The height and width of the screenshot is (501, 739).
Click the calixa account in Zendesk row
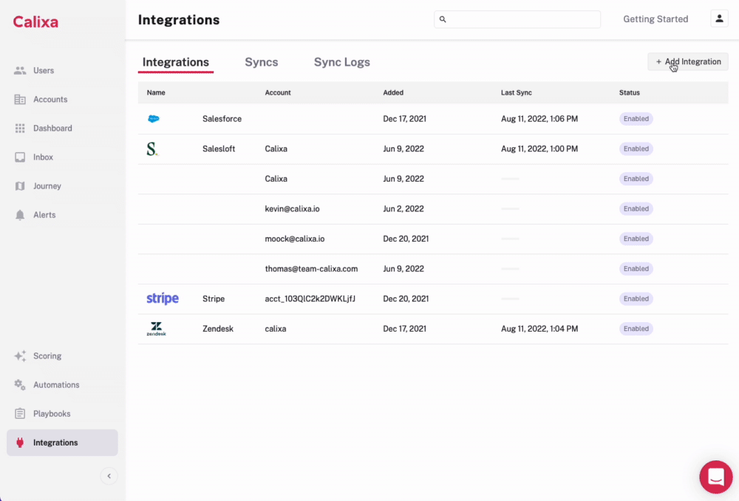click(x=275, y=329)
